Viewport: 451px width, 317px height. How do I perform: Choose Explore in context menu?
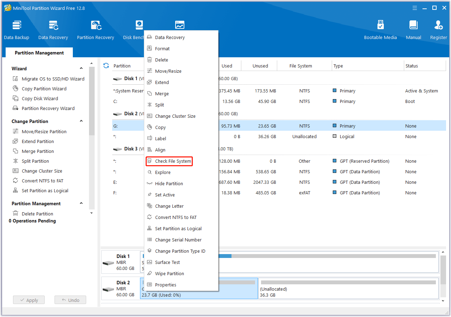click(181, 172)
